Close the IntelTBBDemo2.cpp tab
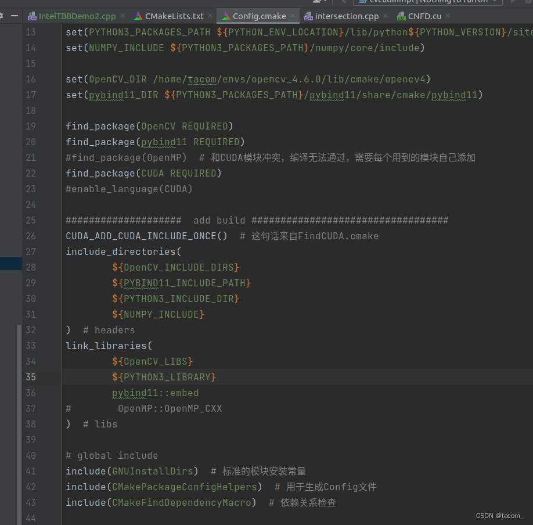The width and height of the screenshot is (533, 525). [123, 16]
